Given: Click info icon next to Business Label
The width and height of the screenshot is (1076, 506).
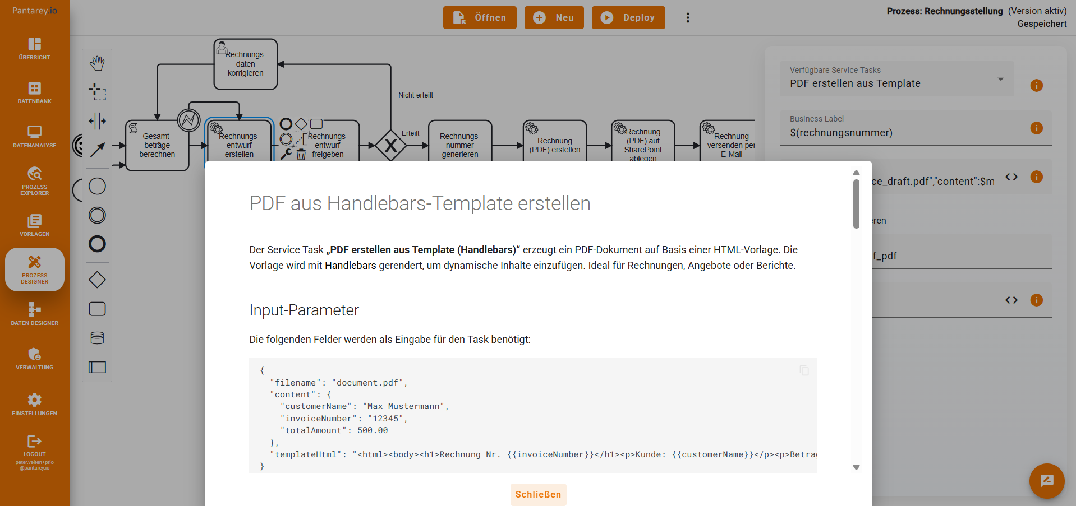Looking at the screenshot, I should click(x=1036, y=128).
